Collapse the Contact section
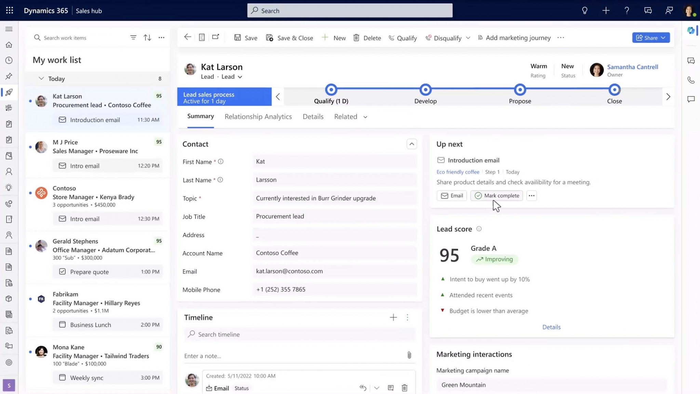700x394 pixels. point(412,144)
